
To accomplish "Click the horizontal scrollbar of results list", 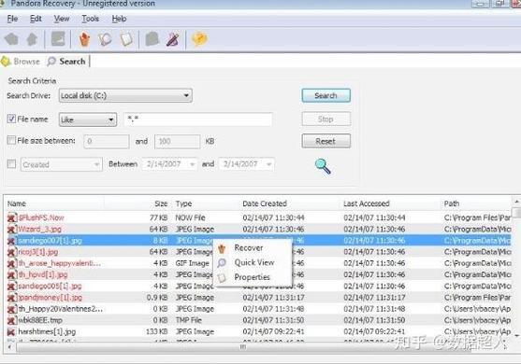I will click(x=243, y=347).
